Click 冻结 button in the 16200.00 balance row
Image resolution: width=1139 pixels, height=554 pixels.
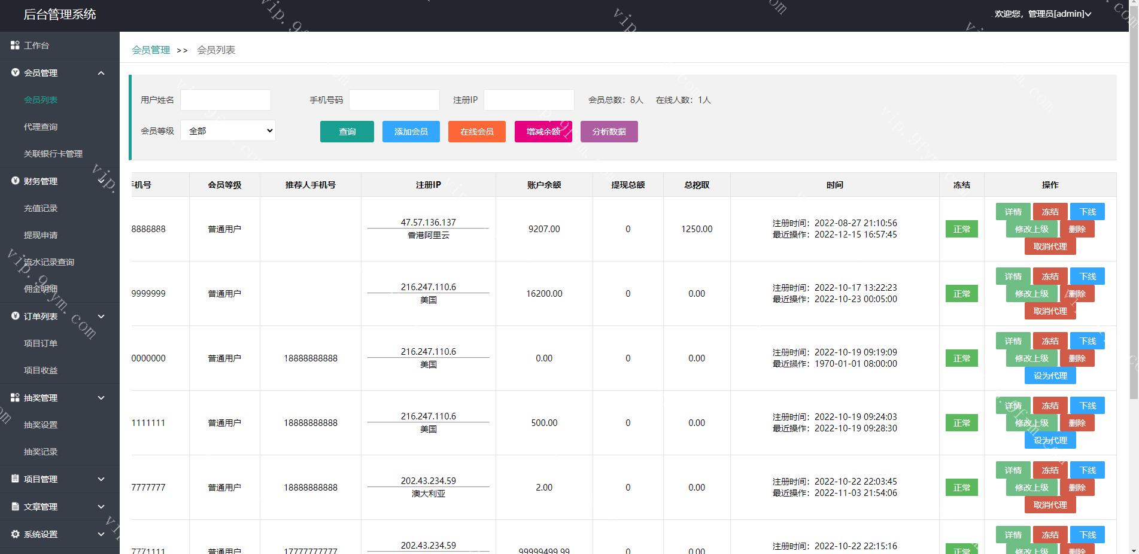pyautogui.click(x=1050, y=276)
